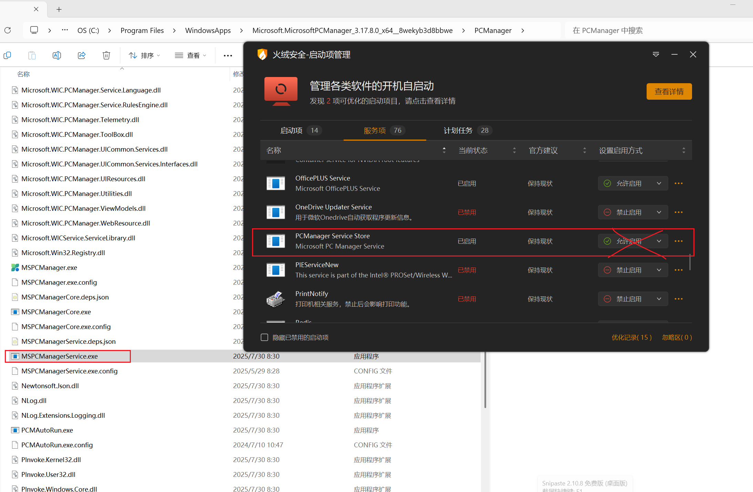Viewport: 753px width, 492px height.
Task: Select MSPCManagerCore.deps.json file
Action: 65,297
